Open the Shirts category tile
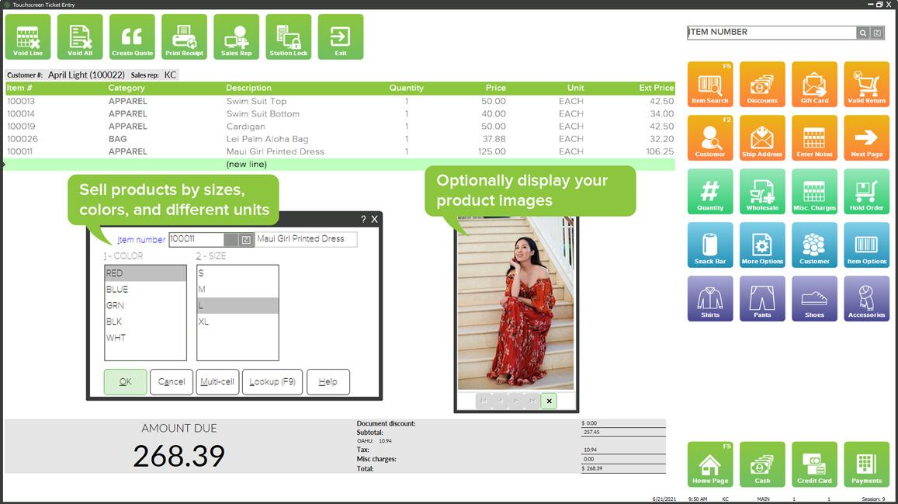The image size is (898, 504). tap(710, 299)
